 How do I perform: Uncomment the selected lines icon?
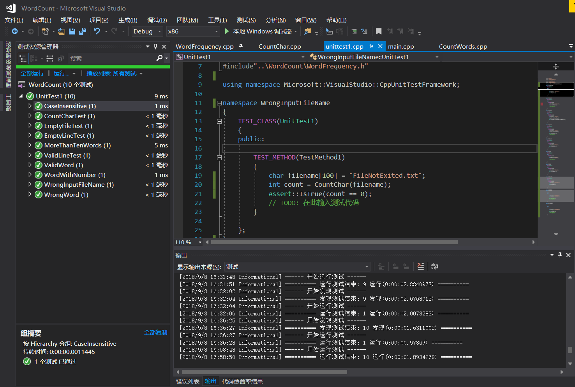tap(364, 31)
